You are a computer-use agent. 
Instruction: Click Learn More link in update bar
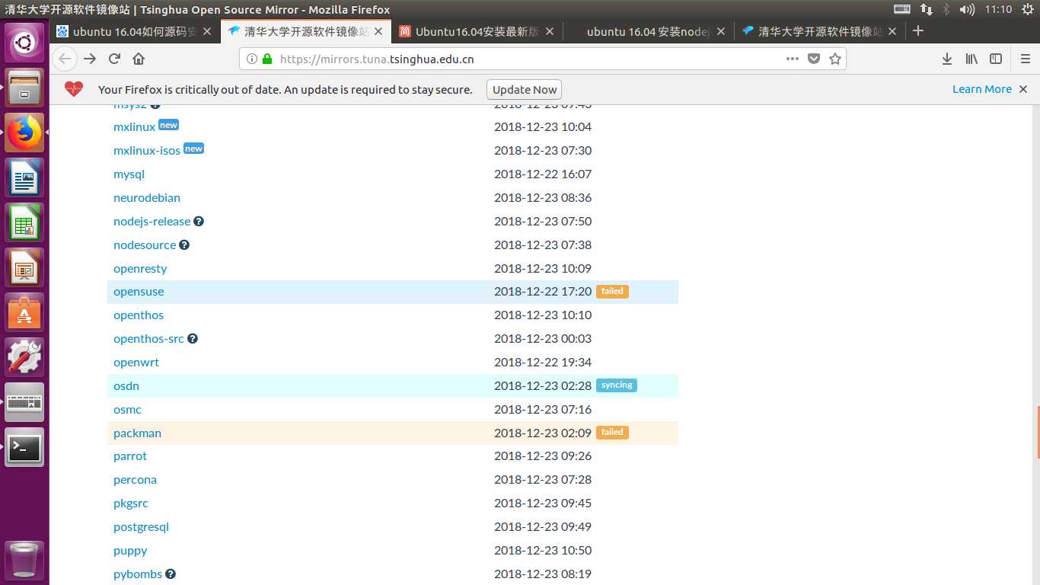(x=982, y=89)
